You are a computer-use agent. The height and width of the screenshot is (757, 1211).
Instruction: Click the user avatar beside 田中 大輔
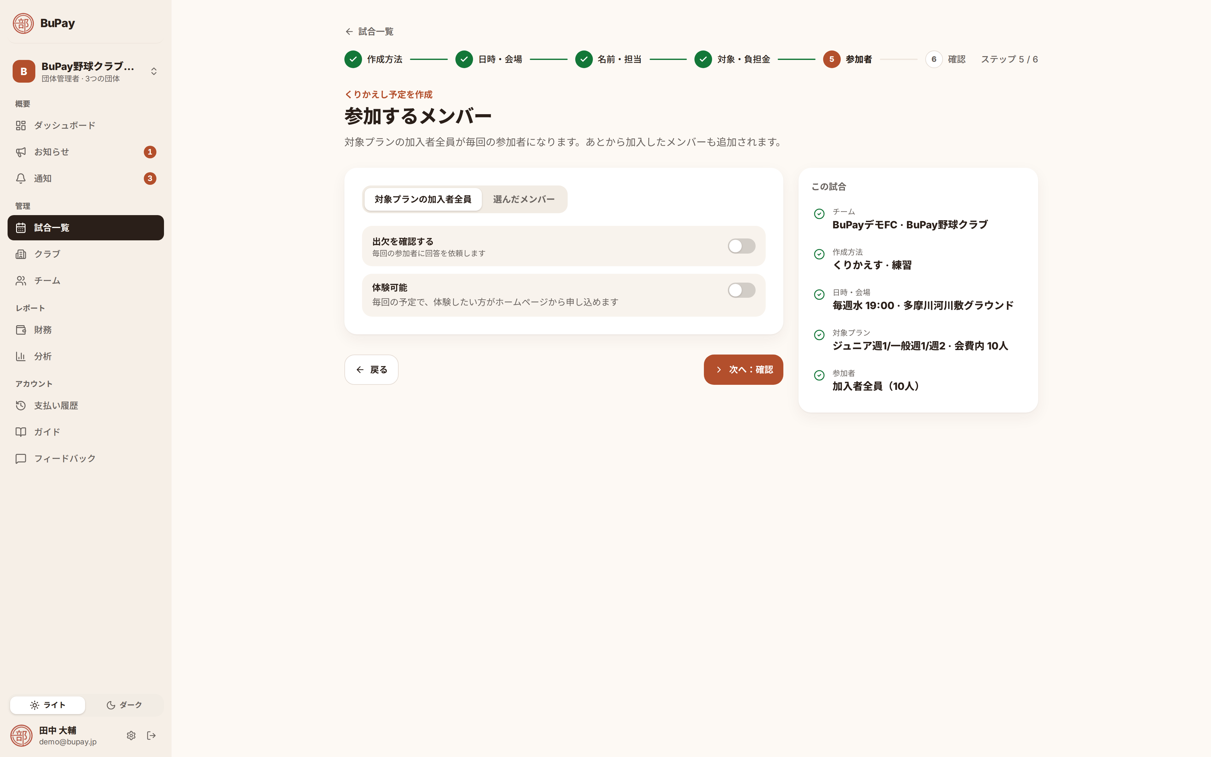21,736
